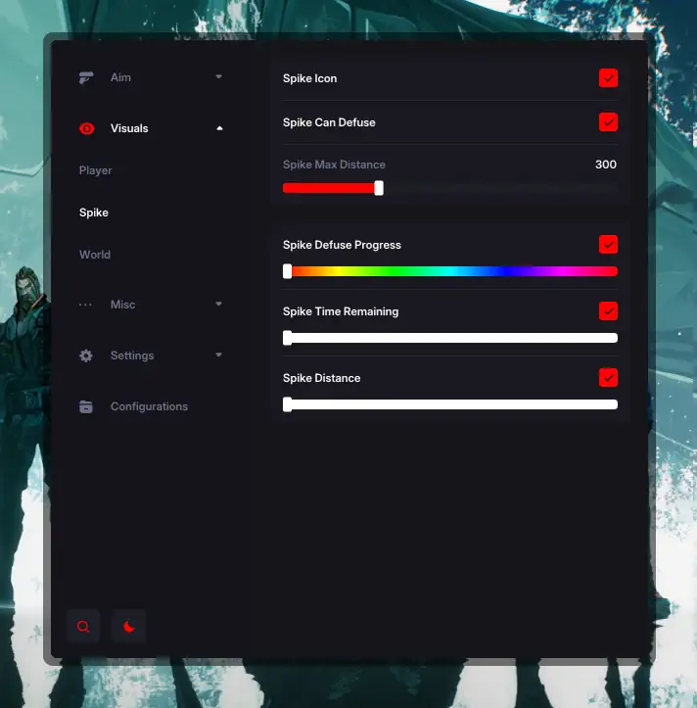Click the Spike Distance label
This screenshot has width=697, height=708.
(321, 378)
